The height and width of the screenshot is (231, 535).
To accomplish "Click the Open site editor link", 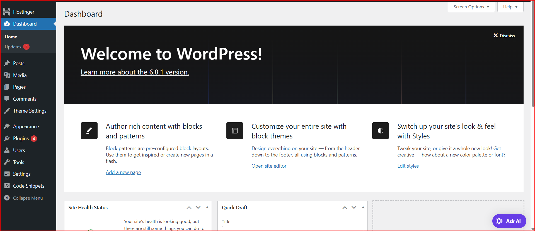I will point(269,166).
